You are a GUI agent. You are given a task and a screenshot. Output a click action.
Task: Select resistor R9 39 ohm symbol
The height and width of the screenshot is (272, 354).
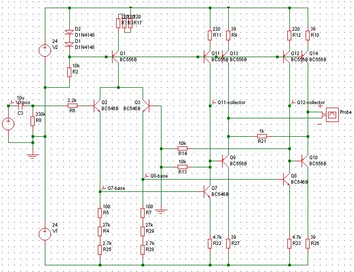tap(228, 36)
